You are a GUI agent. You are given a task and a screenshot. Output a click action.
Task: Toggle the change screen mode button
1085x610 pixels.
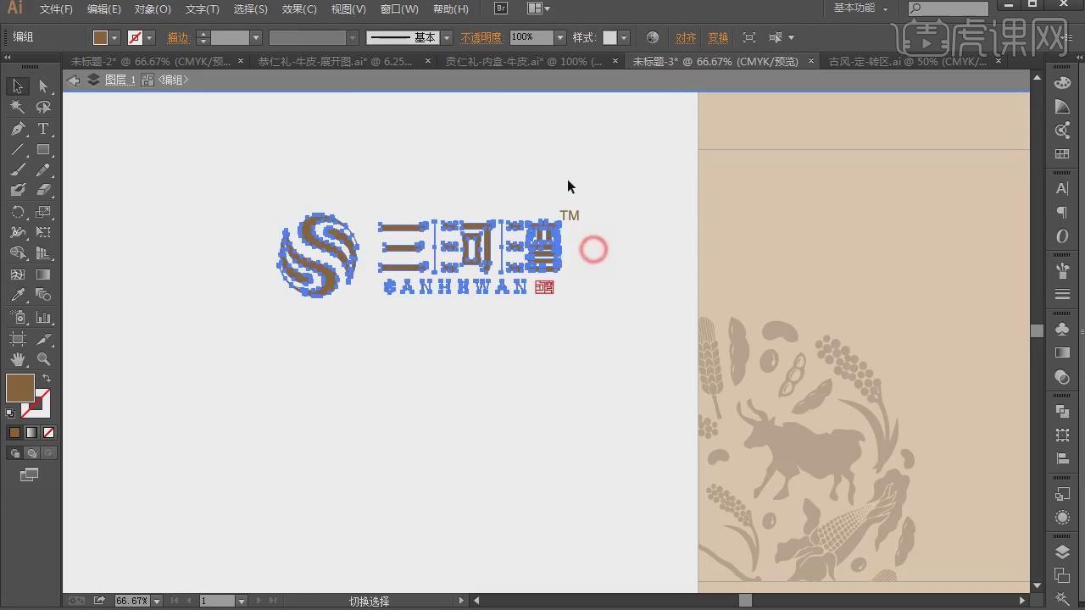30,475
